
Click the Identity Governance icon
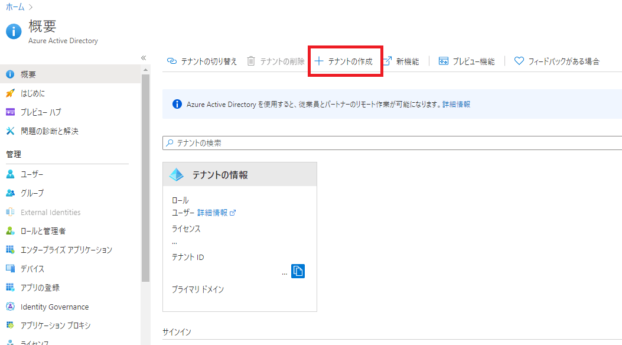(x=10, y=307)
